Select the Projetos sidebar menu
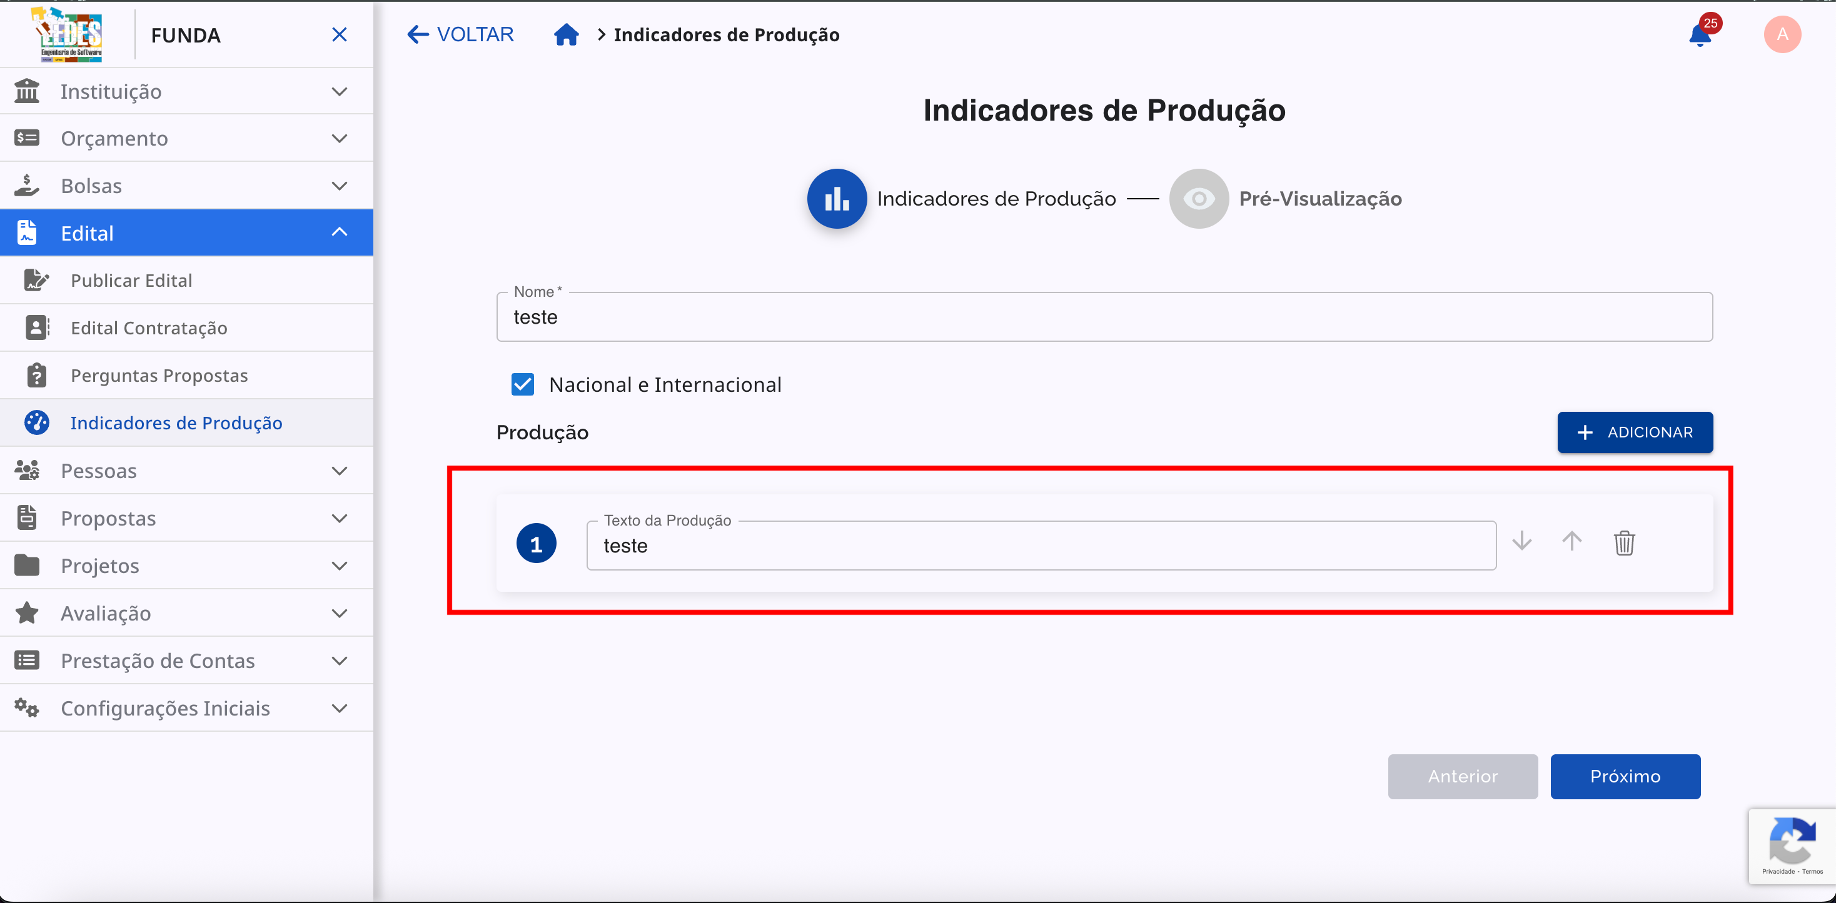 tap(100, 566)
